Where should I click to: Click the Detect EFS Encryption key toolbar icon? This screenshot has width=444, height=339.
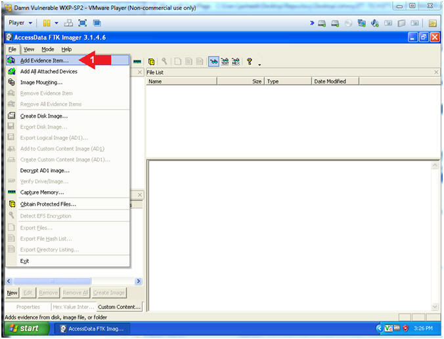click(164, 61)
